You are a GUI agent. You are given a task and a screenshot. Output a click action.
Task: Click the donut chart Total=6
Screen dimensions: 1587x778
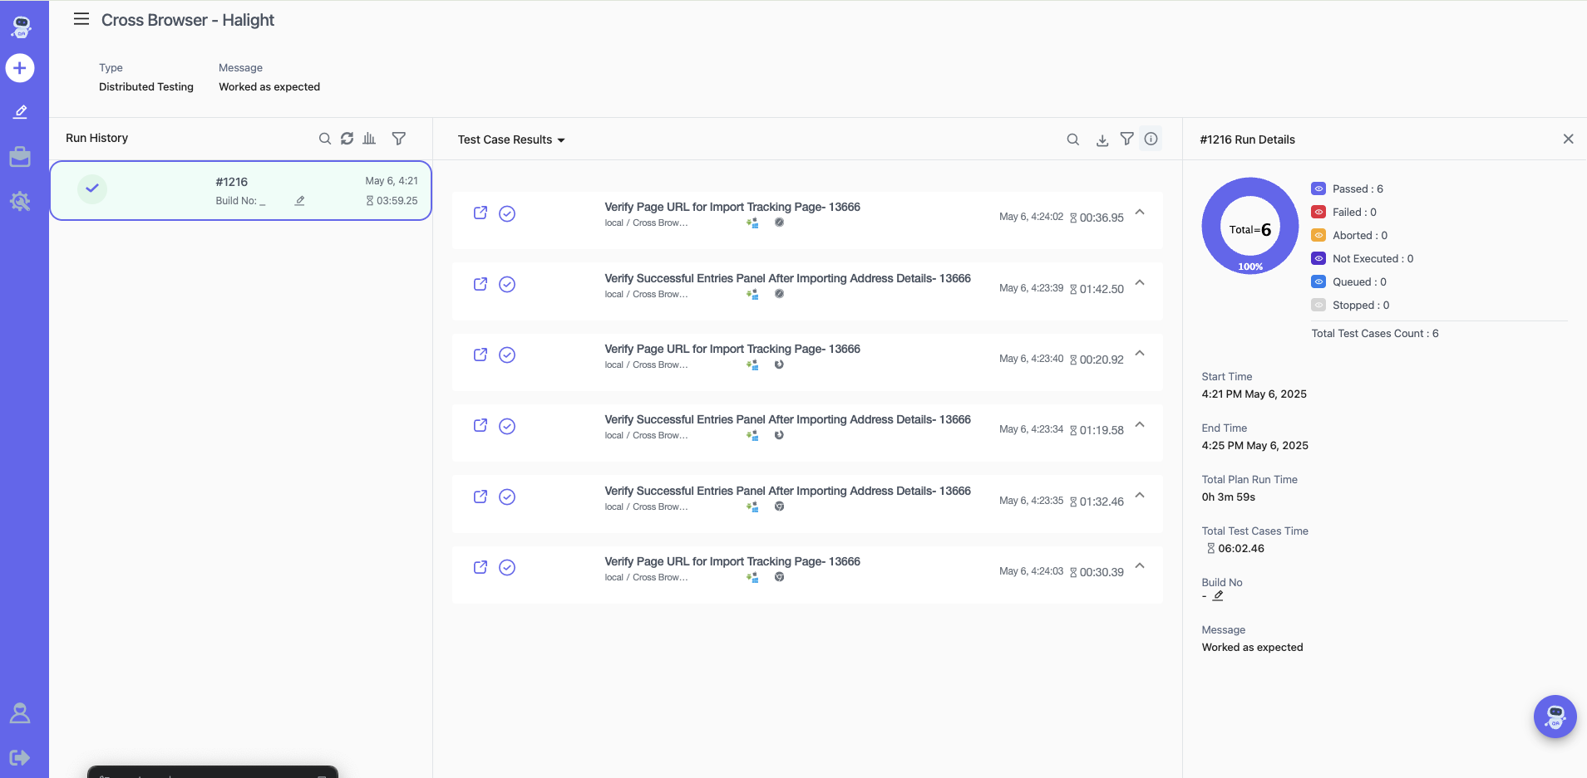click(x=1249, y=226)
